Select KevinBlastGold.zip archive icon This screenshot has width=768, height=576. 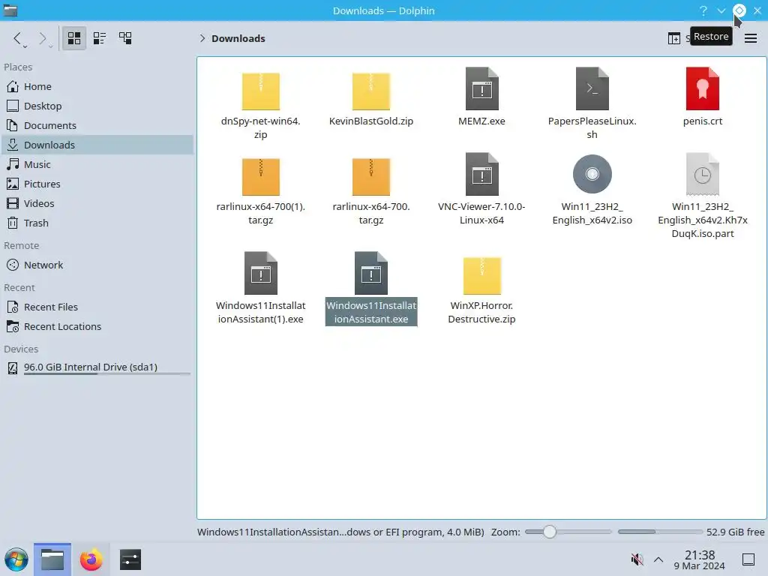coord(370,91)
